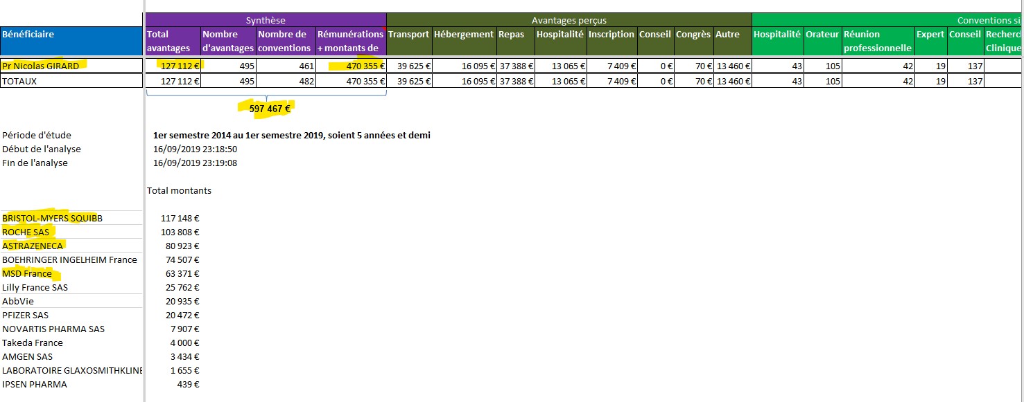This screenshot has height=402, width=1024.
Task: Click the Autre column header
Action: (733, 41)
